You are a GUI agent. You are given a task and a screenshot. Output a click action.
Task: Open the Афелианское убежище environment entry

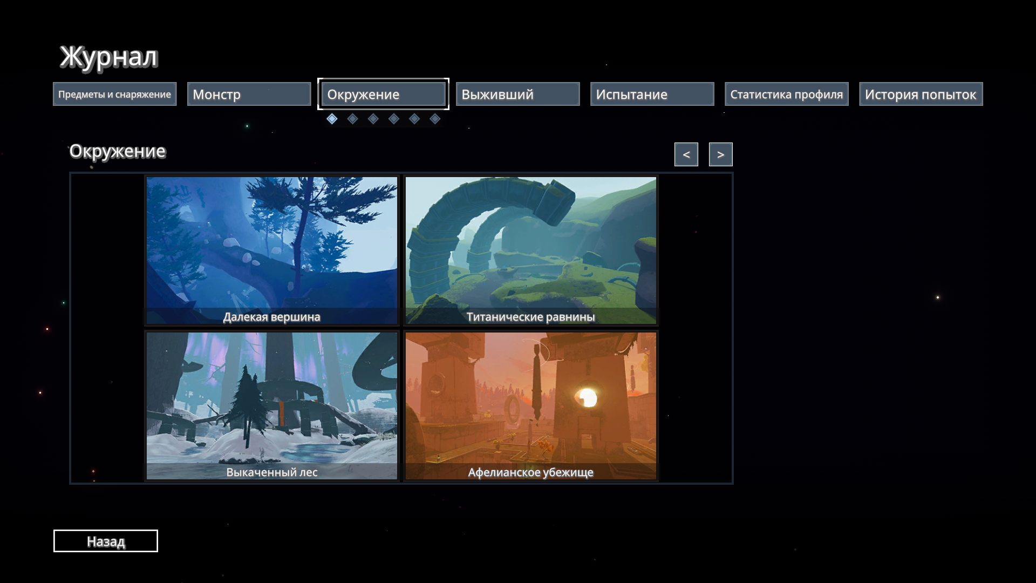pos(531,406)
